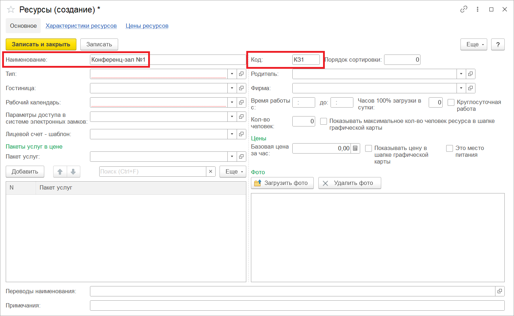
Task: Copy the link with the chain icon
Action: 464,9
